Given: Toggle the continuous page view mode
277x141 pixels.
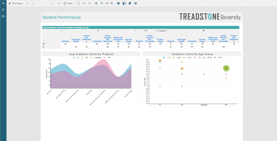Looking at the screenshot, I should (x=130, y=3).
